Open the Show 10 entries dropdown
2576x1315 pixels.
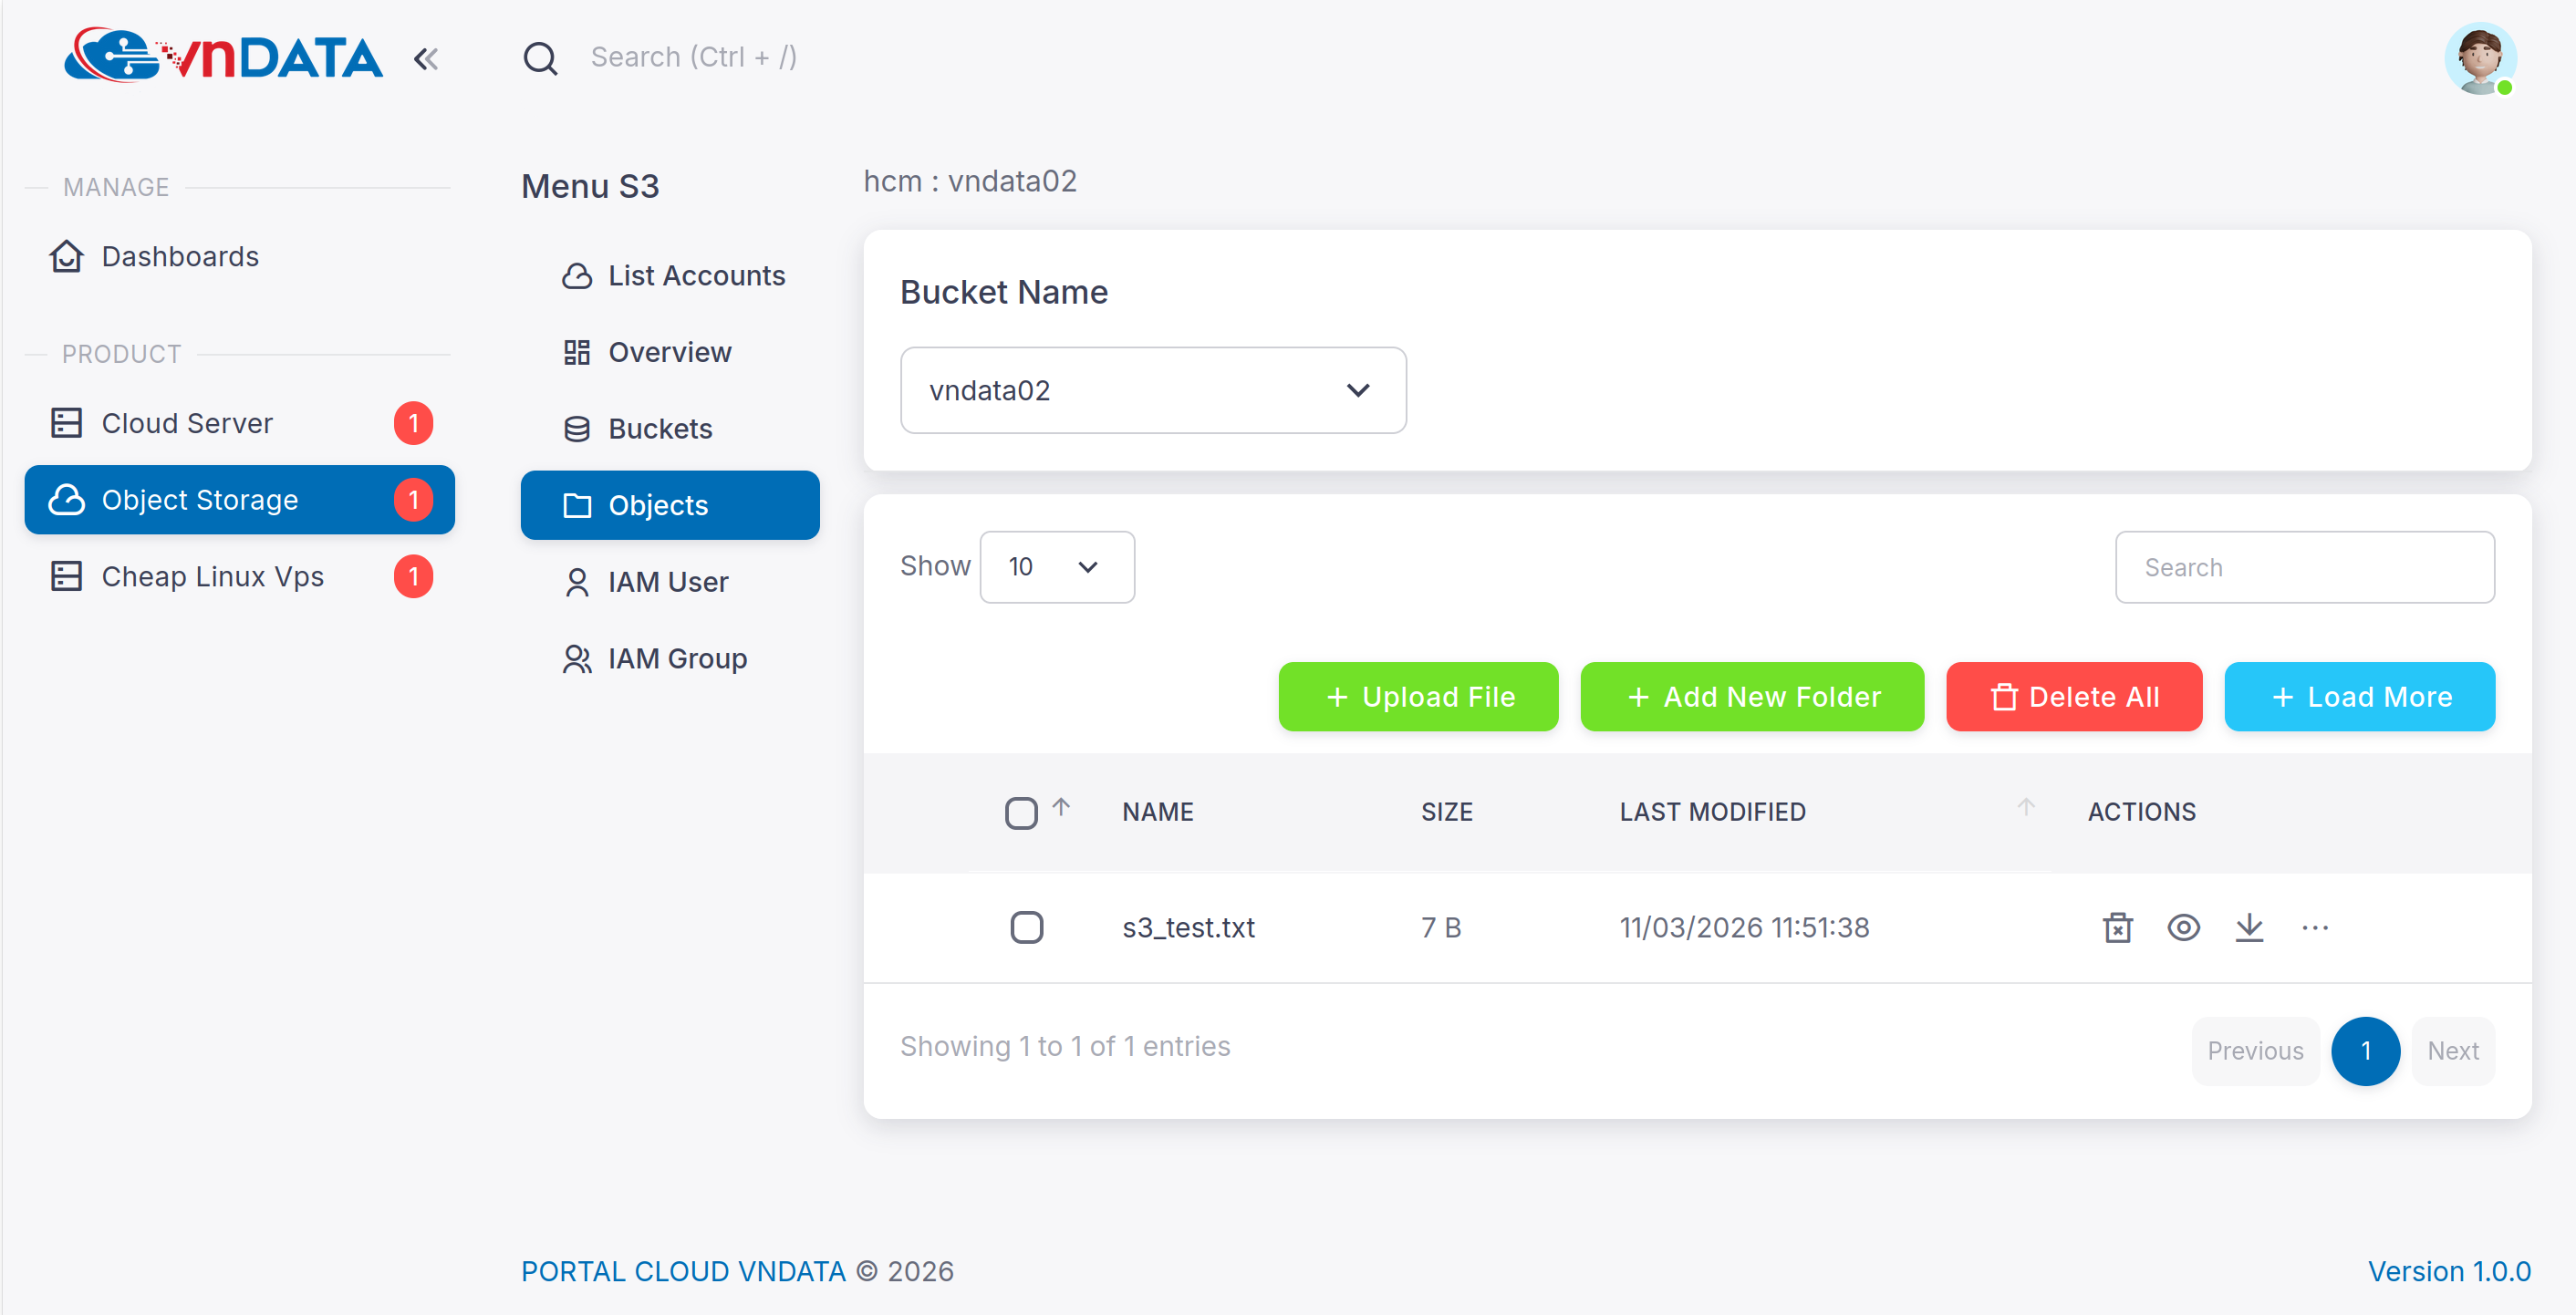pos(1056,567)
